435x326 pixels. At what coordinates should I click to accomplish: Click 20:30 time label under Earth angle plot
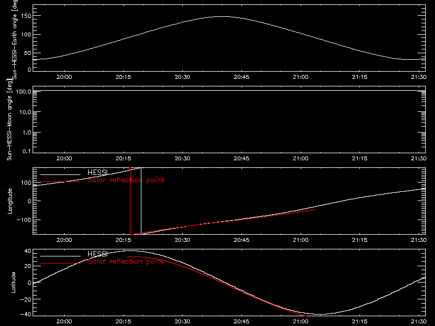click(x=182, y=77)
